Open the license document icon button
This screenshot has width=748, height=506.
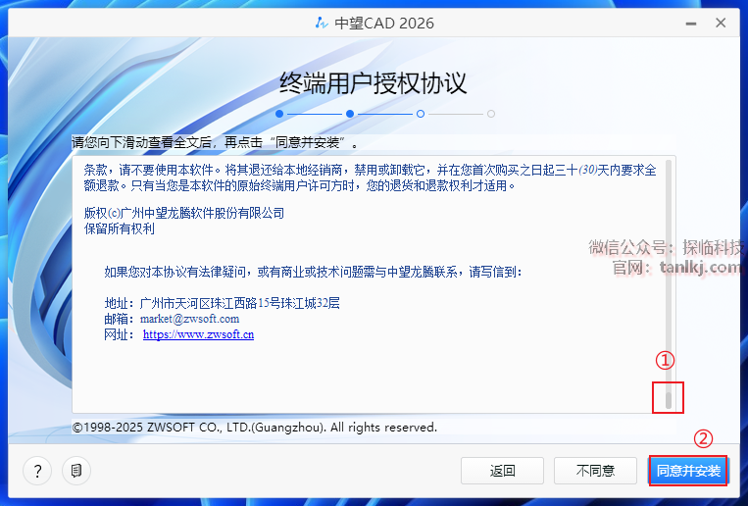coord(76,471)
